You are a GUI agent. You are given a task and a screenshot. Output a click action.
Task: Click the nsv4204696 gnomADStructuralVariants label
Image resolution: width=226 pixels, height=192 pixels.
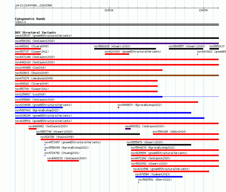(x=43, y=105)
